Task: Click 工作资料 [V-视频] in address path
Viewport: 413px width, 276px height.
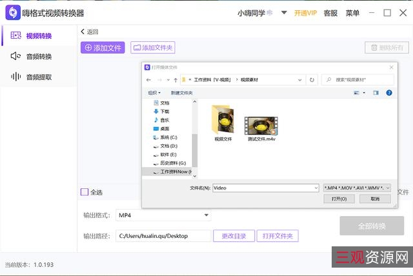Action: click(212, 80)
